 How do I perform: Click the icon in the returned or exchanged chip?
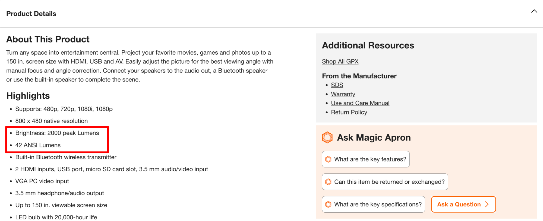point(328,182)
